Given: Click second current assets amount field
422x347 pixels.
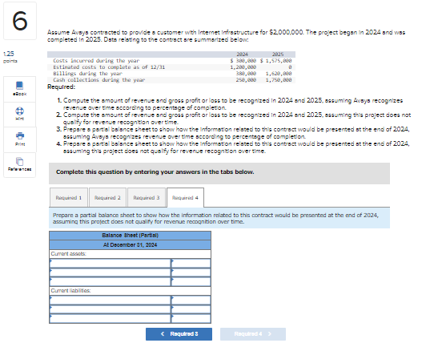Looking at the screenshot, I should 191,272.
